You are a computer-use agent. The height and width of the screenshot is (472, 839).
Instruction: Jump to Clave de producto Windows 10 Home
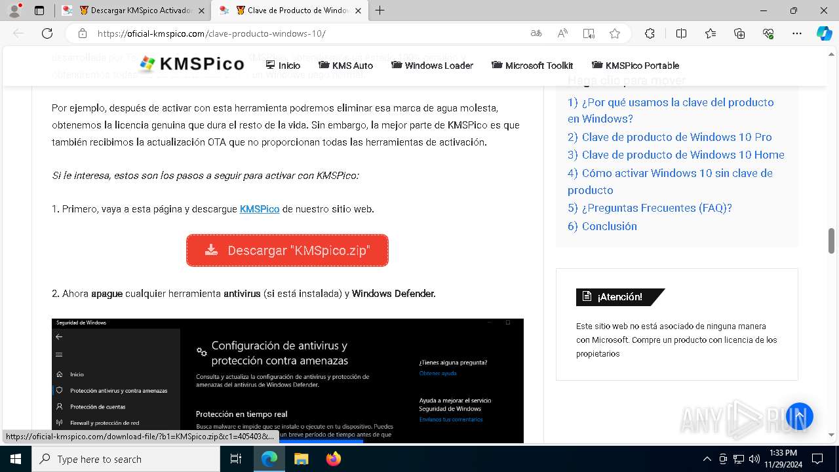(x=676, y=155)
